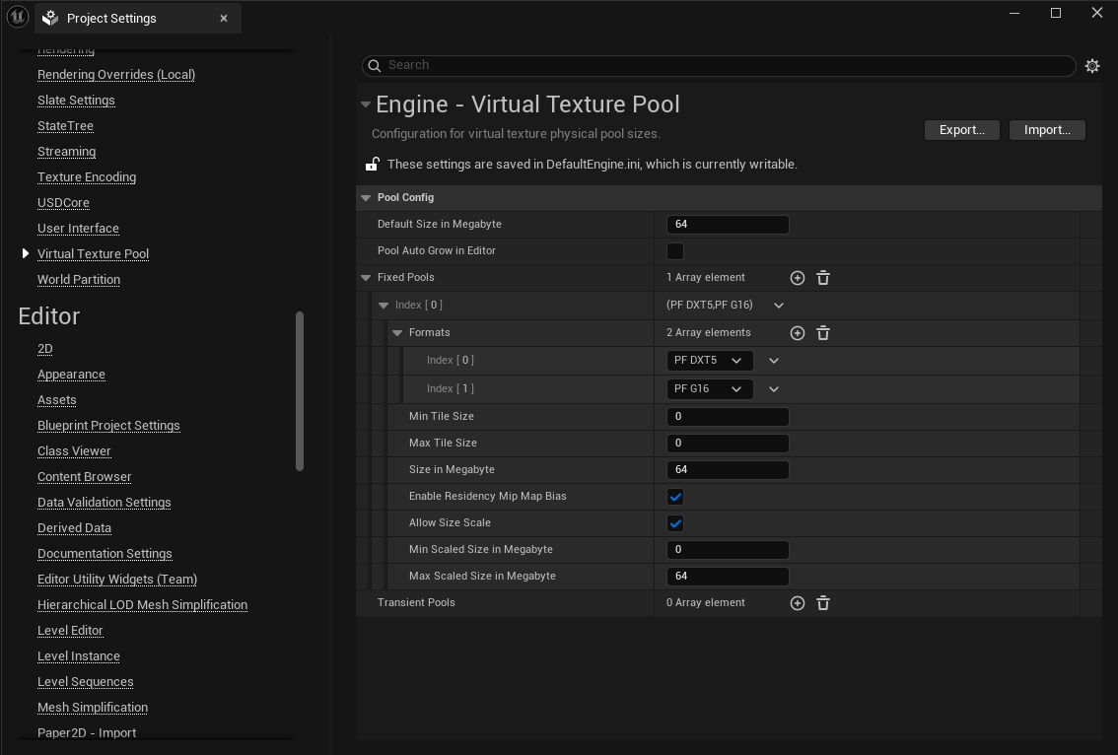Open the PF DXT5 format dropdown
Image resolution: width=1118 pixels, height=755 pixels.
point(710,361)
